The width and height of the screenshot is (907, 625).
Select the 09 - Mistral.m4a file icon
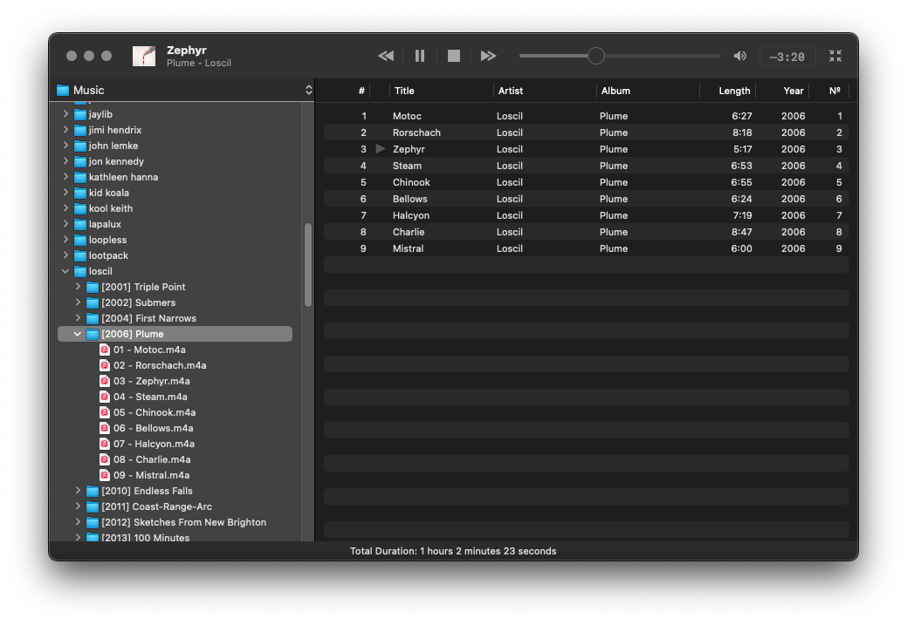pyautogui.click(x=105, y=475)
